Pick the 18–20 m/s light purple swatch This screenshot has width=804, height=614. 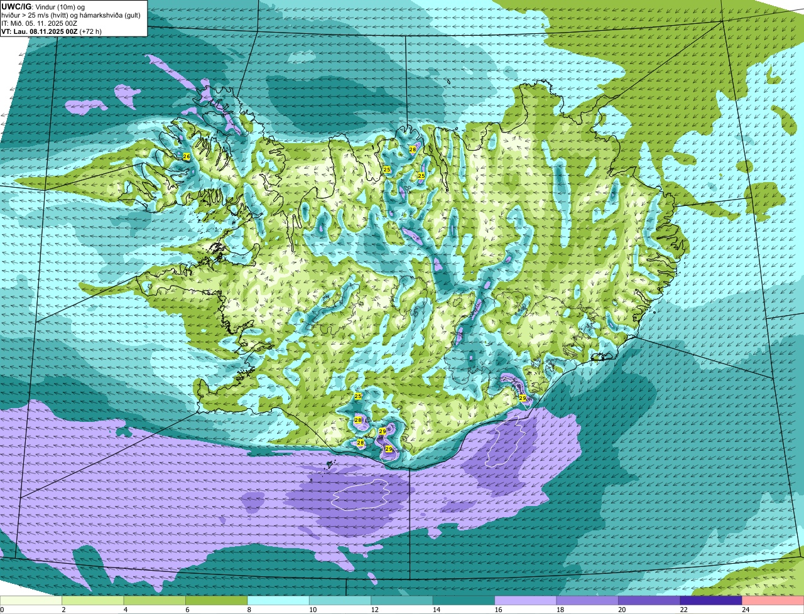tap(587, 600)
